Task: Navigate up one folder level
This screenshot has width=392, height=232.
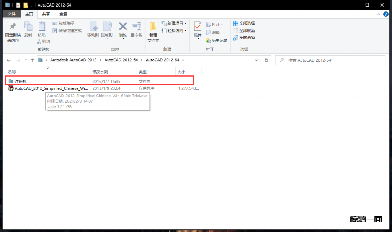Action: 33,60
